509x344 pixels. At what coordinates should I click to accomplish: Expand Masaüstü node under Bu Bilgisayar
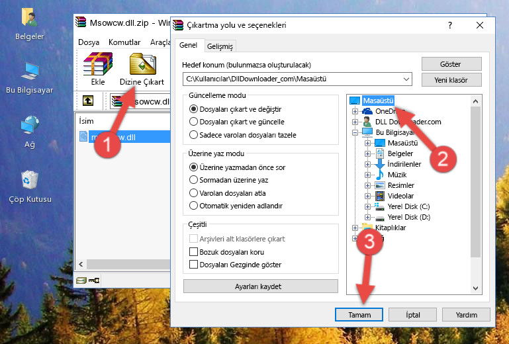[367, 143]
